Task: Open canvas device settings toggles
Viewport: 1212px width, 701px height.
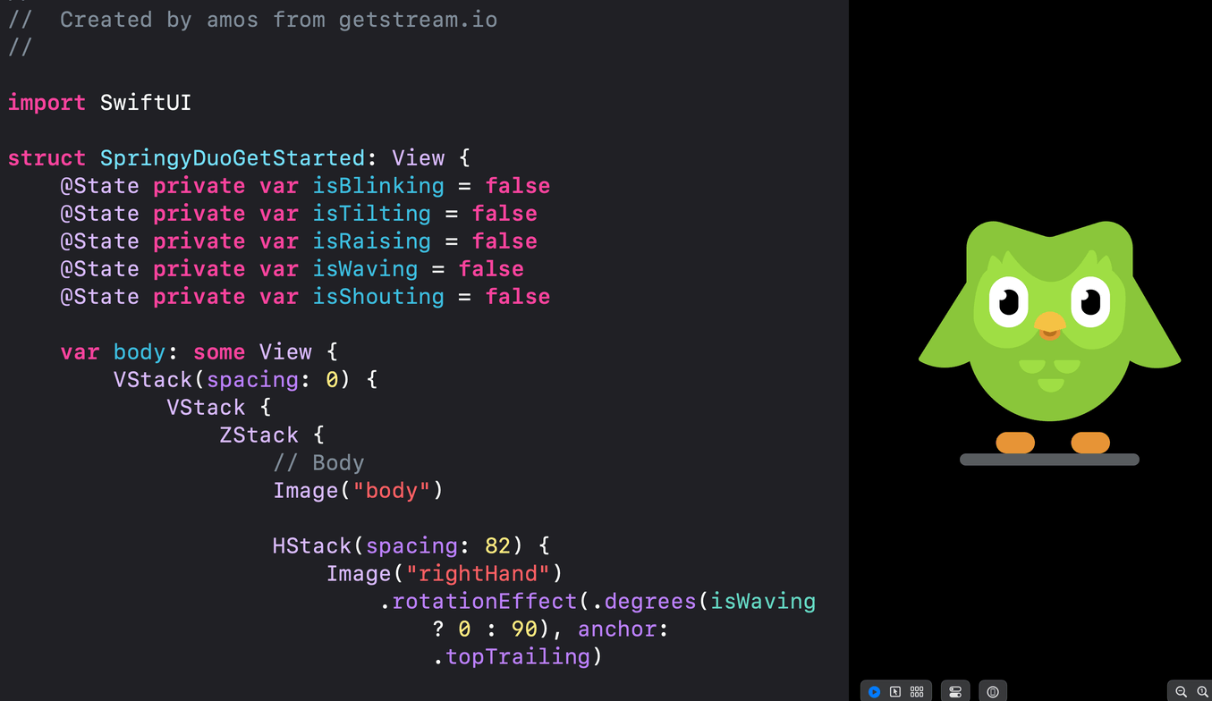Action: pos(955,692)
